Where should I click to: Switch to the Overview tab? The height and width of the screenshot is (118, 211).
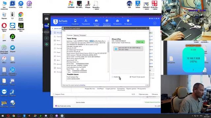click(70, 35)
